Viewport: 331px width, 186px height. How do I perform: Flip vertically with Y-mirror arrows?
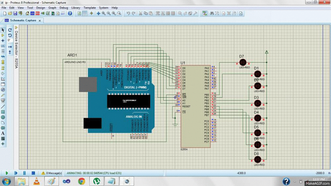tap(10, 52)
